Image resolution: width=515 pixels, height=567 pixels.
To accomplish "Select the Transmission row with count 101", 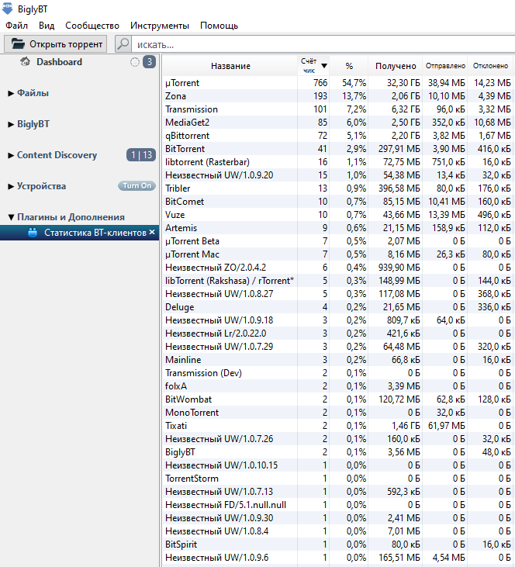I will point(338,109).
